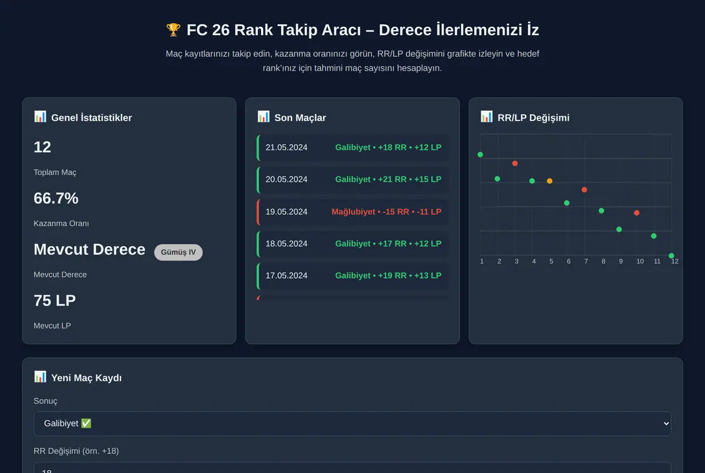Click the dropdown arrow of the Sonuç select

pyautogui.click(x=665, y=424)
